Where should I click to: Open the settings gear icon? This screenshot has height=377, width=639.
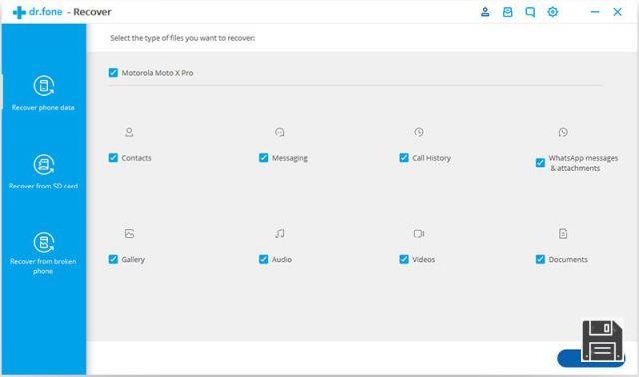552,12
